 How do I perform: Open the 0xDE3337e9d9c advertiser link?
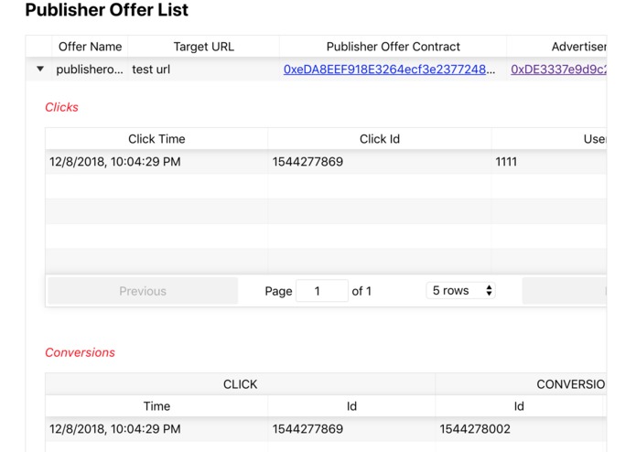click(558, 70)
